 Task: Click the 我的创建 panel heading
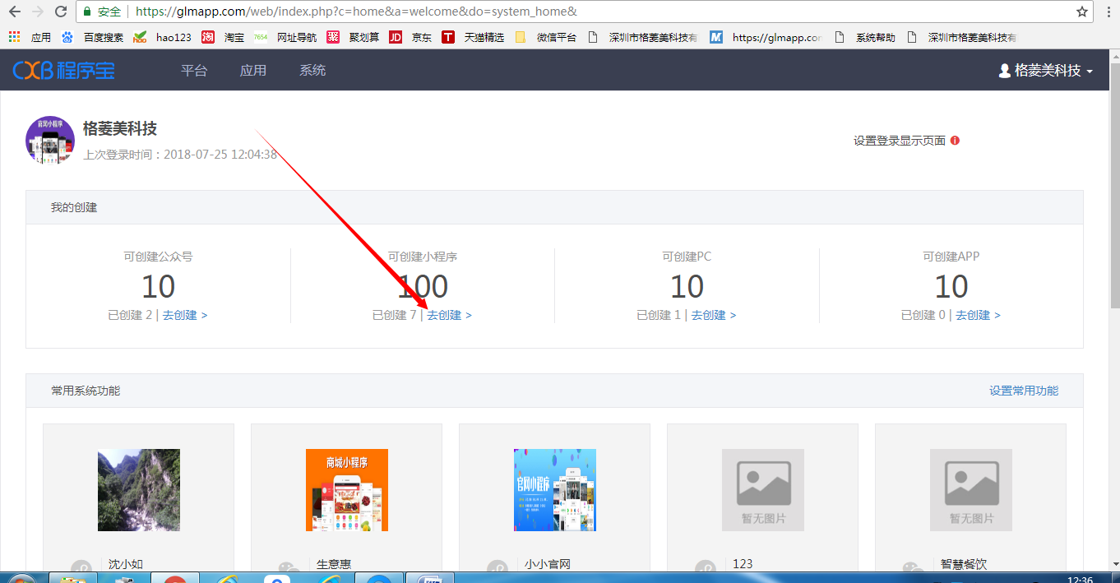[x=74, y=207]
